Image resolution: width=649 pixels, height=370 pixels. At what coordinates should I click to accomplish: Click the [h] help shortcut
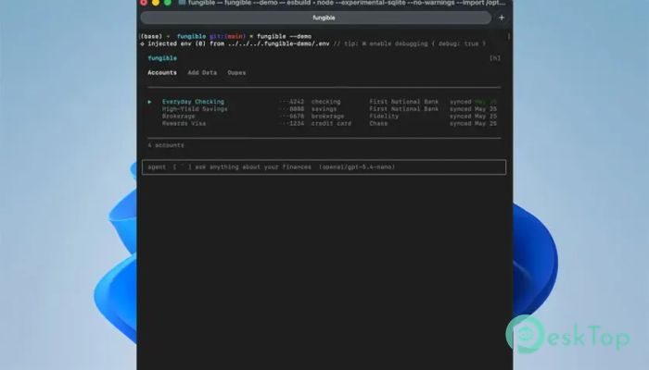point(495,58)
